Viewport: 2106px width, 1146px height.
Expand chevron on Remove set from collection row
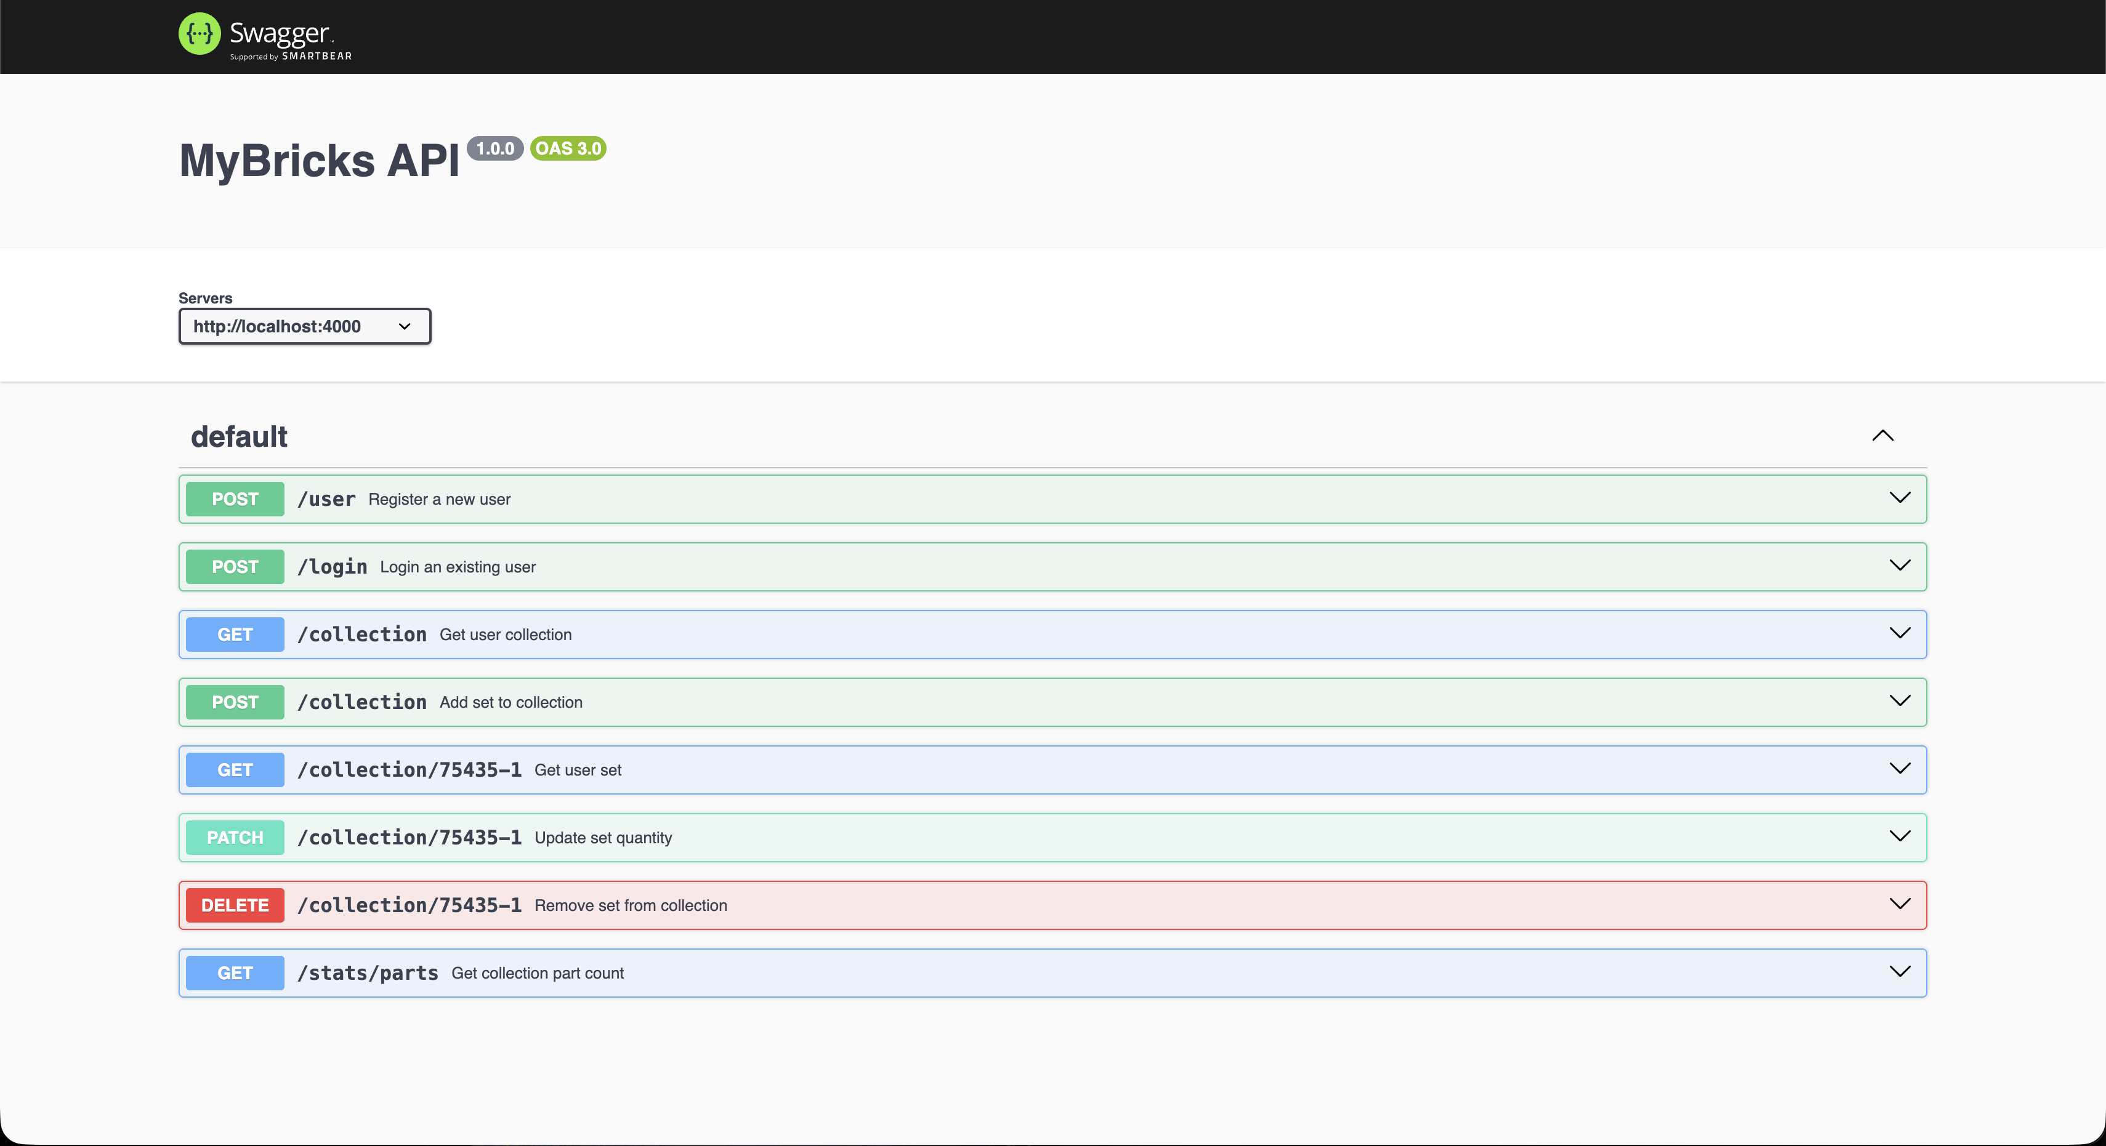(1899, 904)
